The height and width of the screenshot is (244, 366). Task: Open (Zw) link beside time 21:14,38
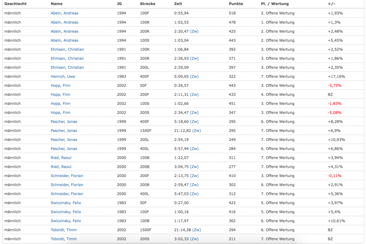(196, 230)
